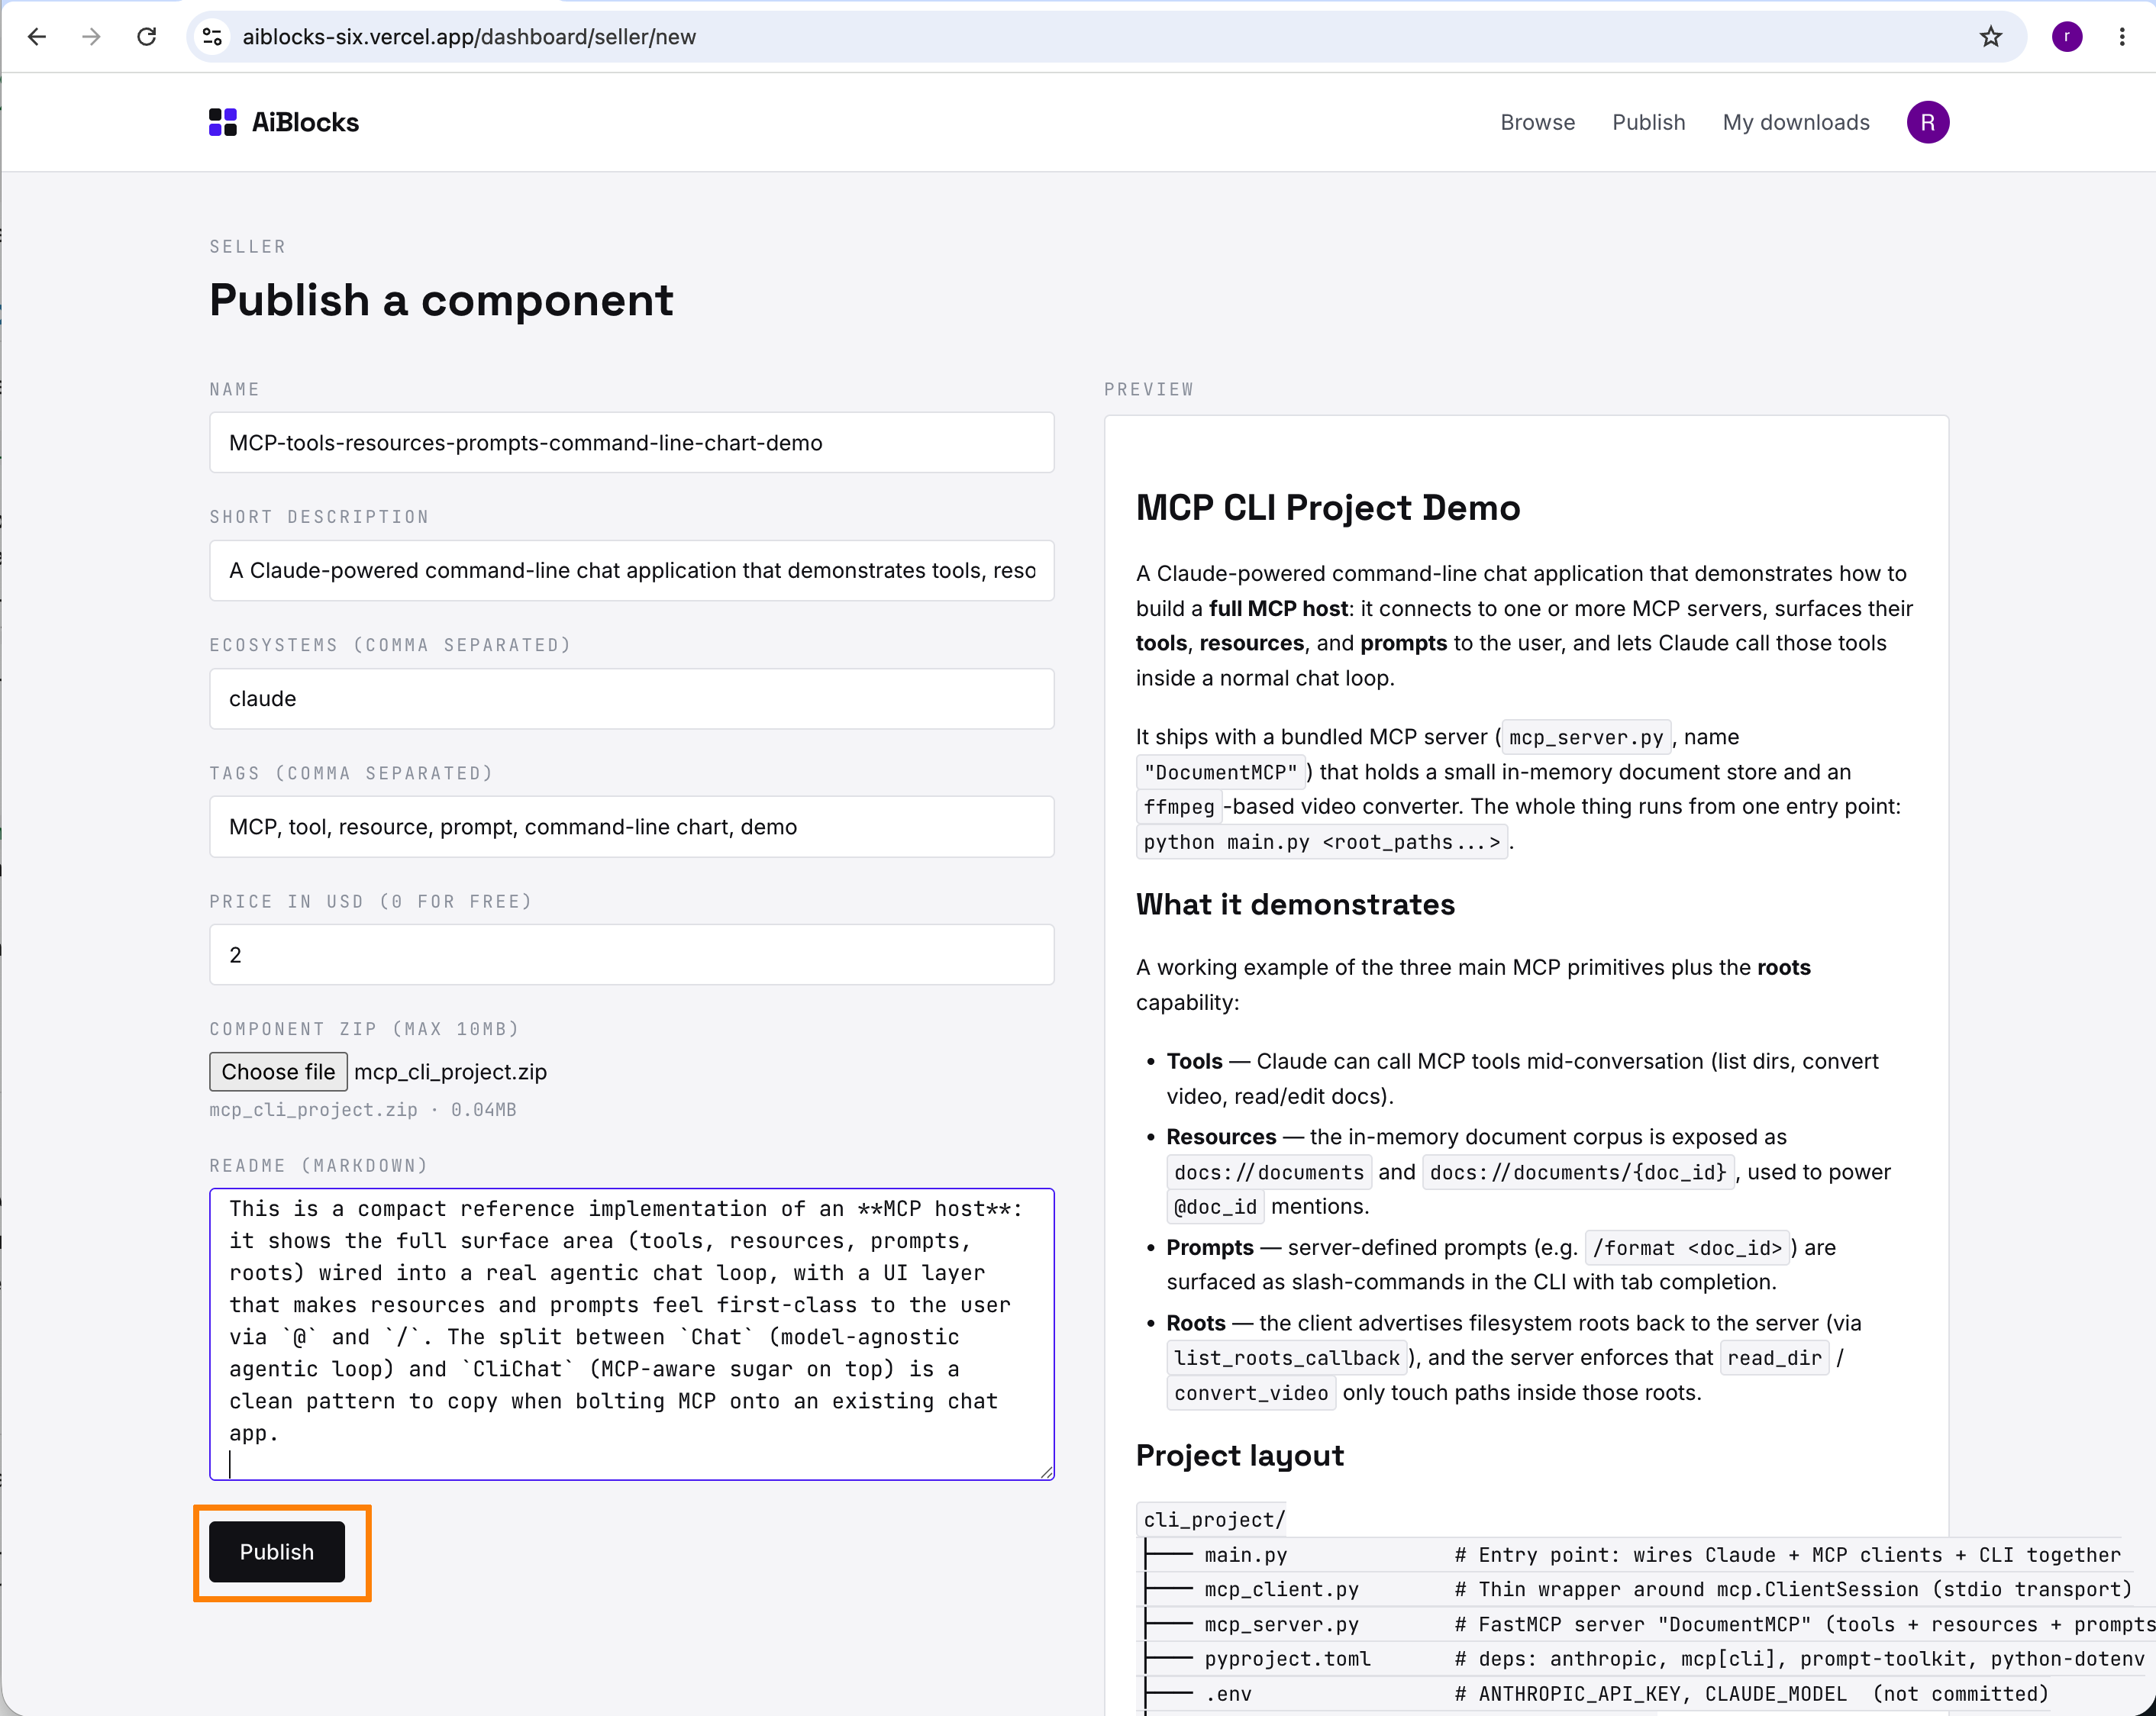Click the python main.py <root_paths...> code
Screen dimensions: 2156x1716
(x=1322, y=842)
